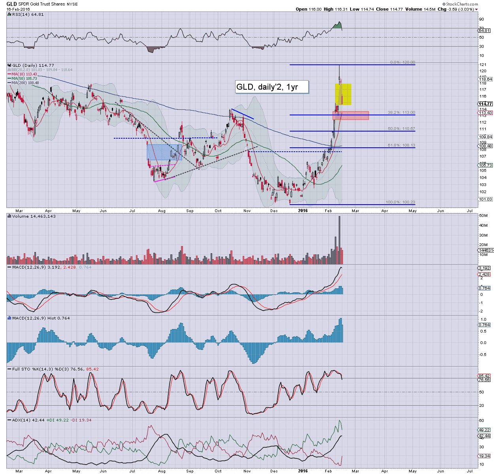This screenshot has width=494, height=474.
Task: Click the 'Open 116.00' value in header
Action: coord(309,9)
